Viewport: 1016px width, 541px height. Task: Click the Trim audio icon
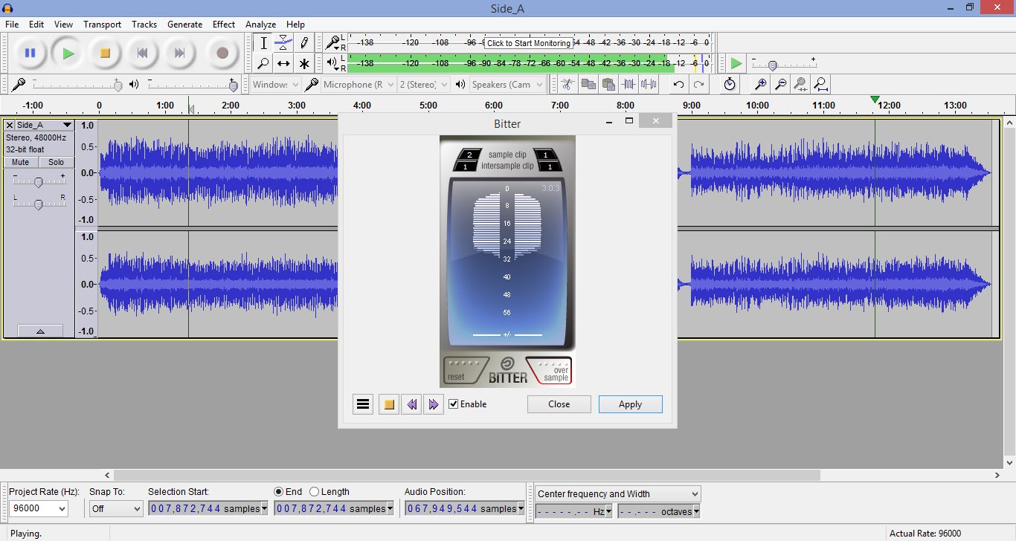628,84
